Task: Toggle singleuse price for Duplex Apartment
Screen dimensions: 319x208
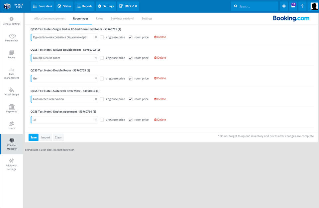Action: tap(102, 120)
